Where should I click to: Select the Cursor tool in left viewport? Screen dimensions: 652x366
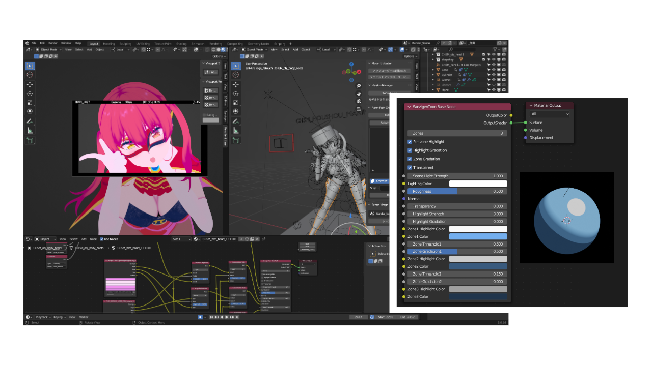point(30,75)
